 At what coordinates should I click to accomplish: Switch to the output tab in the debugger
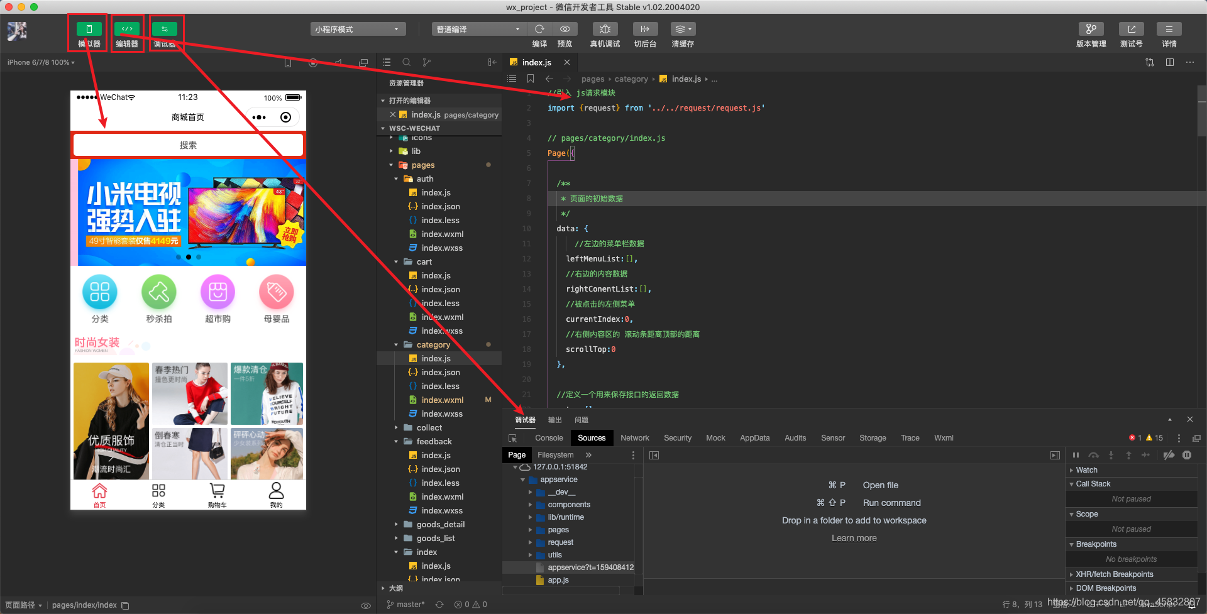555,420
